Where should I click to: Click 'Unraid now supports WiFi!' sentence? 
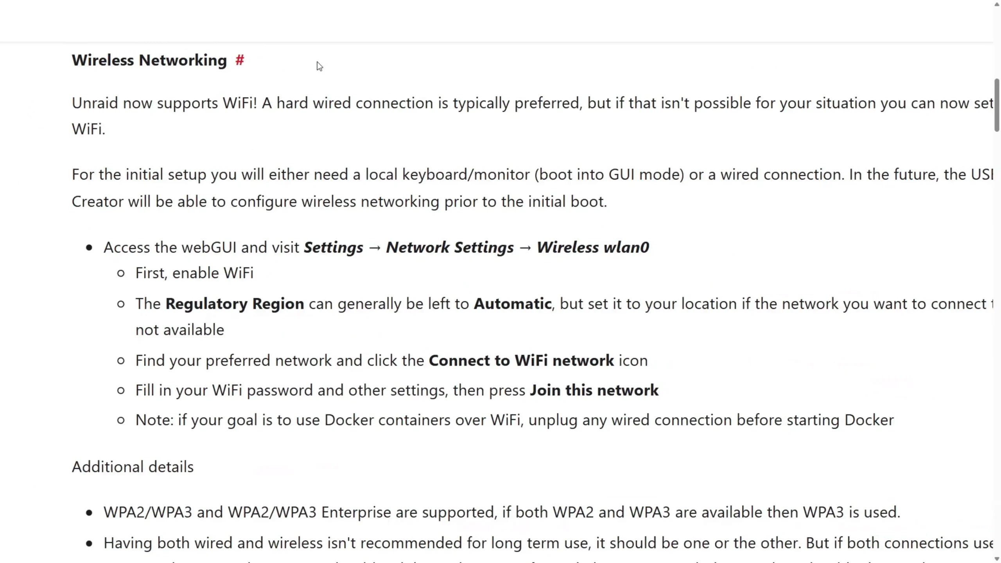(x=165, y=103)
